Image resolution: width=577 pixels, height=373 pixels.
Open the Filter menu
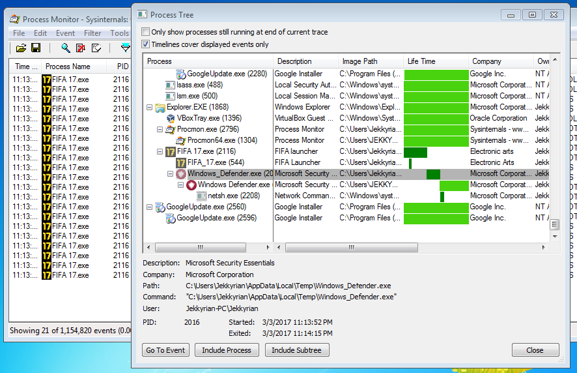[x=92, y=33]
